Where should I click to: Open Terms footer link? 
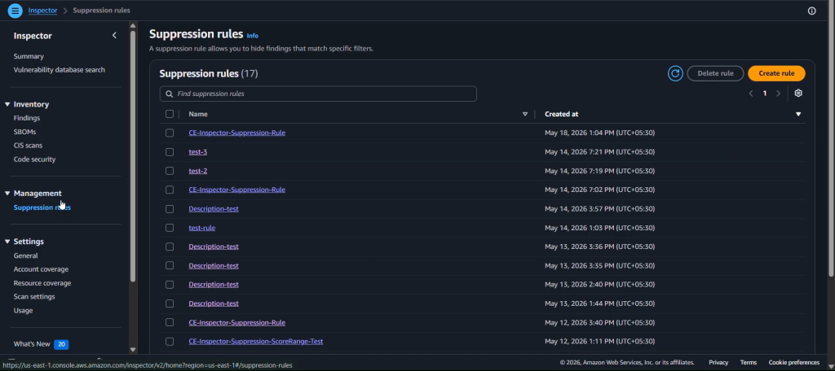tap(749, 363)
